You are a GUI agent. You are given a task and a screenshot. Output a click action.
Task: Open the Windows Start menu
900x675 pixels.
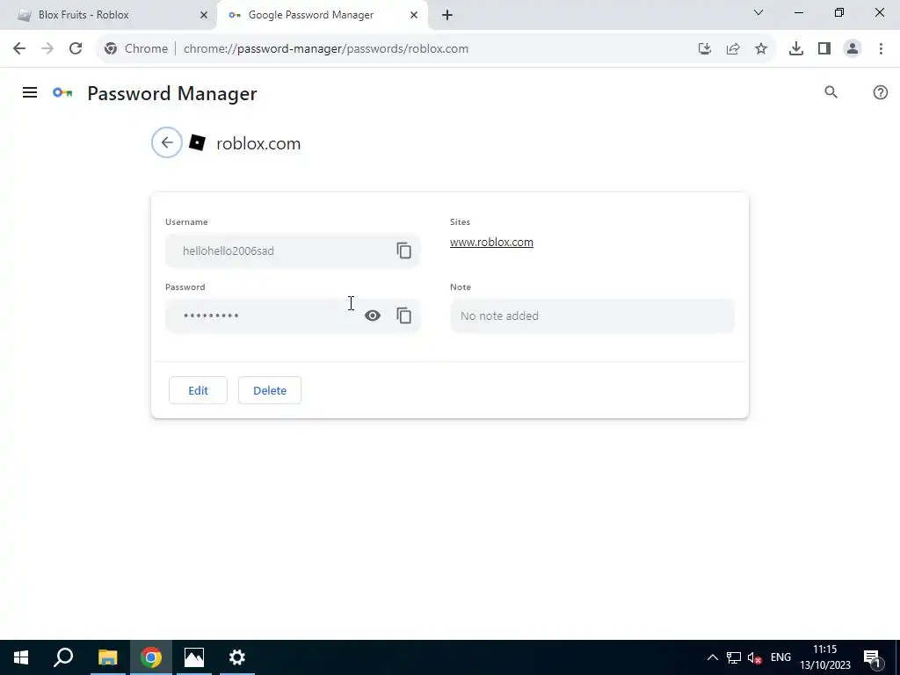pos(21,657)
